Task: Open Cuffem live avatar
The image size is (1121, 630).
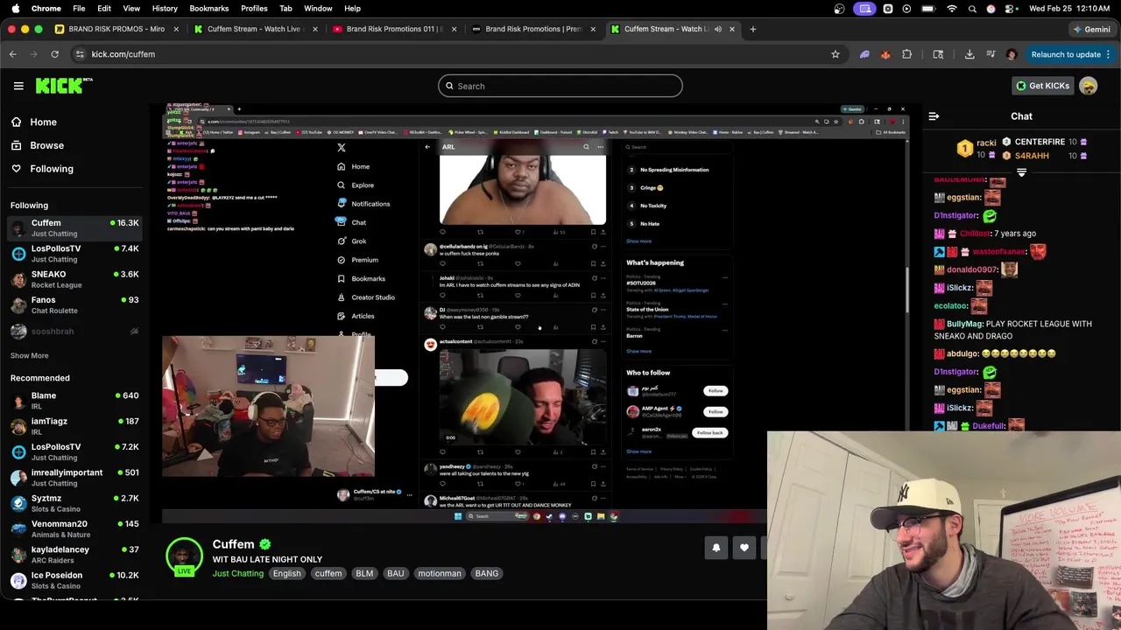Action: click(x=184, y=556)
